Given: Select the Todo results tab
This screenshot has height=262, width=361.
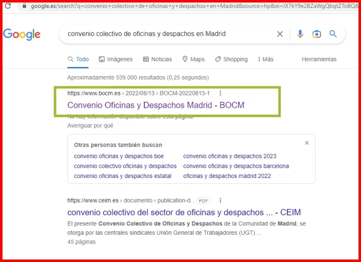Looking at the screenshot, I should [78, 59].
